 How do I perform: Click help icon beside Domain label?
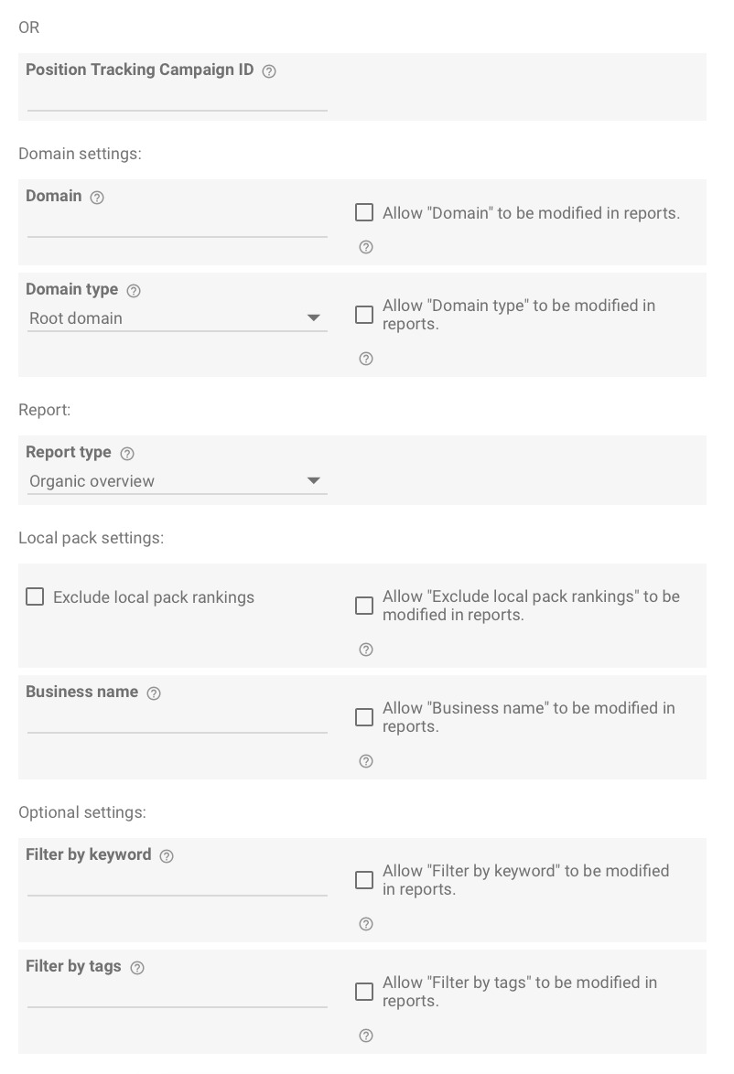pos(97,198)
